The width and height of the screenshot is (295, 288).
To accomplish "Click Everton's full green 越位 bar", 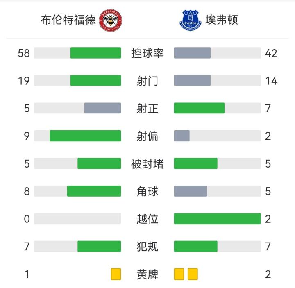I will tap(217, 219).
